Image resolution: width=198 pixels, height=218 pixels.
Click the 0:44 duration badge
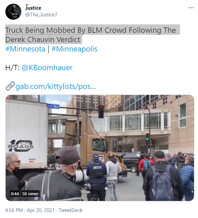coord(15,194)
